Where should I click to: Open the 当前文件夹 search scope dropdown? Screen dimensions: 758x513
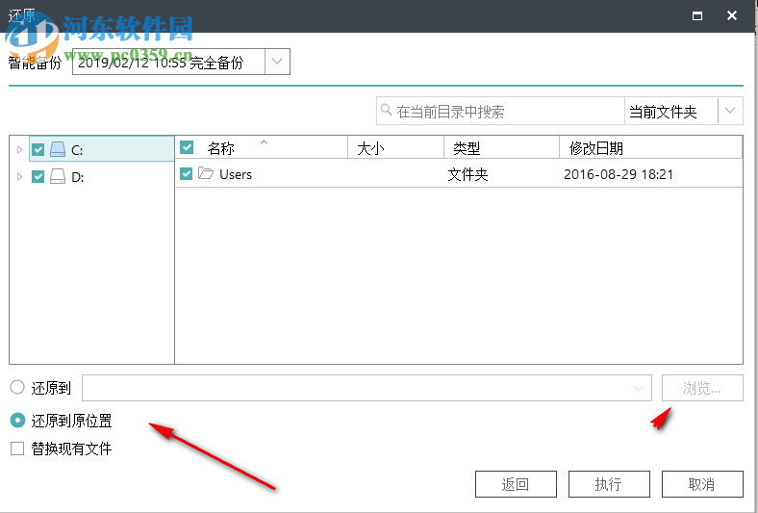click(x=730, y=111)
